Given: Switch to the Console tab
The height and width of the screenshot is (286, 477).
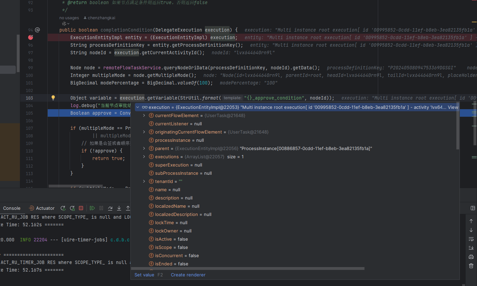Looking at the screenshot, I should pos(12,208).
